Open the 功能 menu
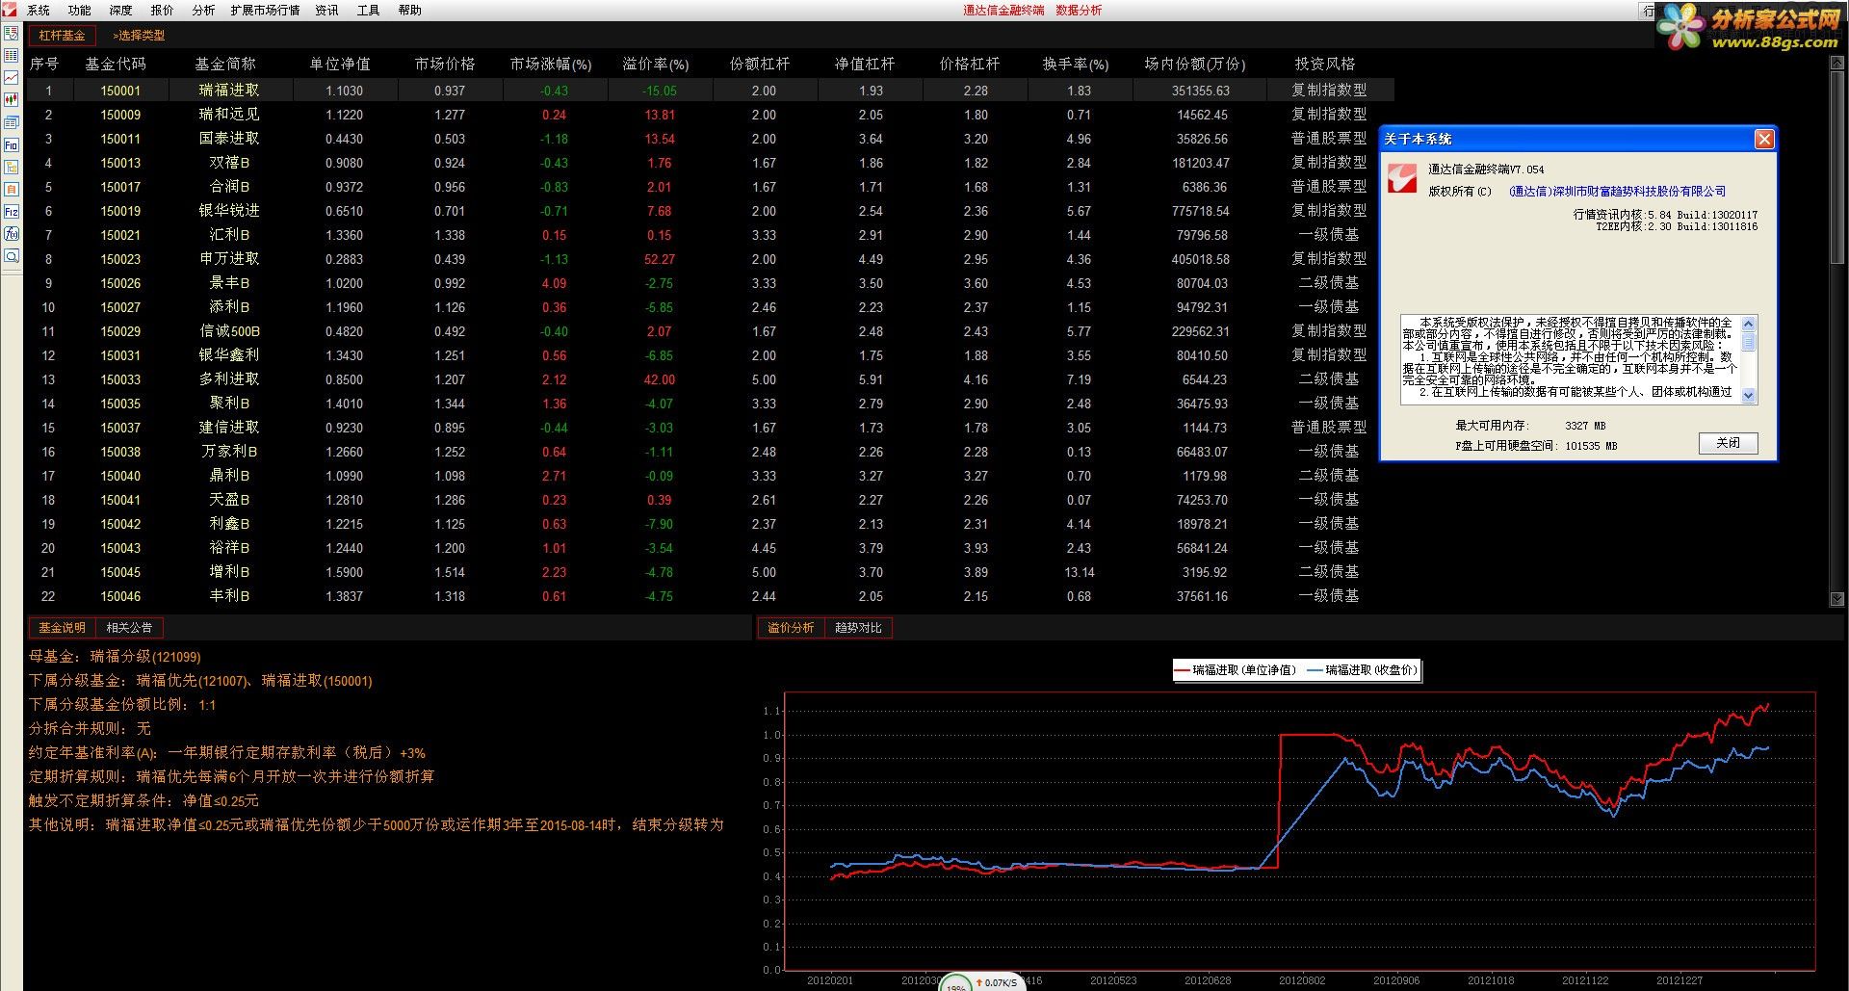 click(80, 11)
